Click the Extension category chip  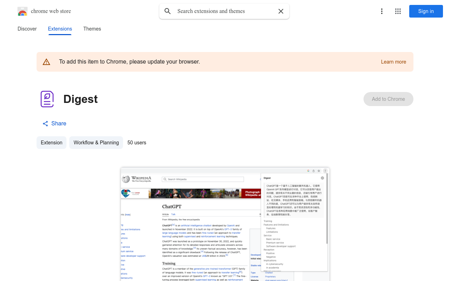coord(51,143)
